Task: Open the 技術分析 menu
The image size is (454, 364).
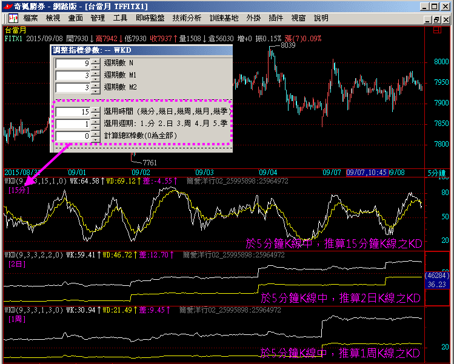Action: [x=187, y=18]
